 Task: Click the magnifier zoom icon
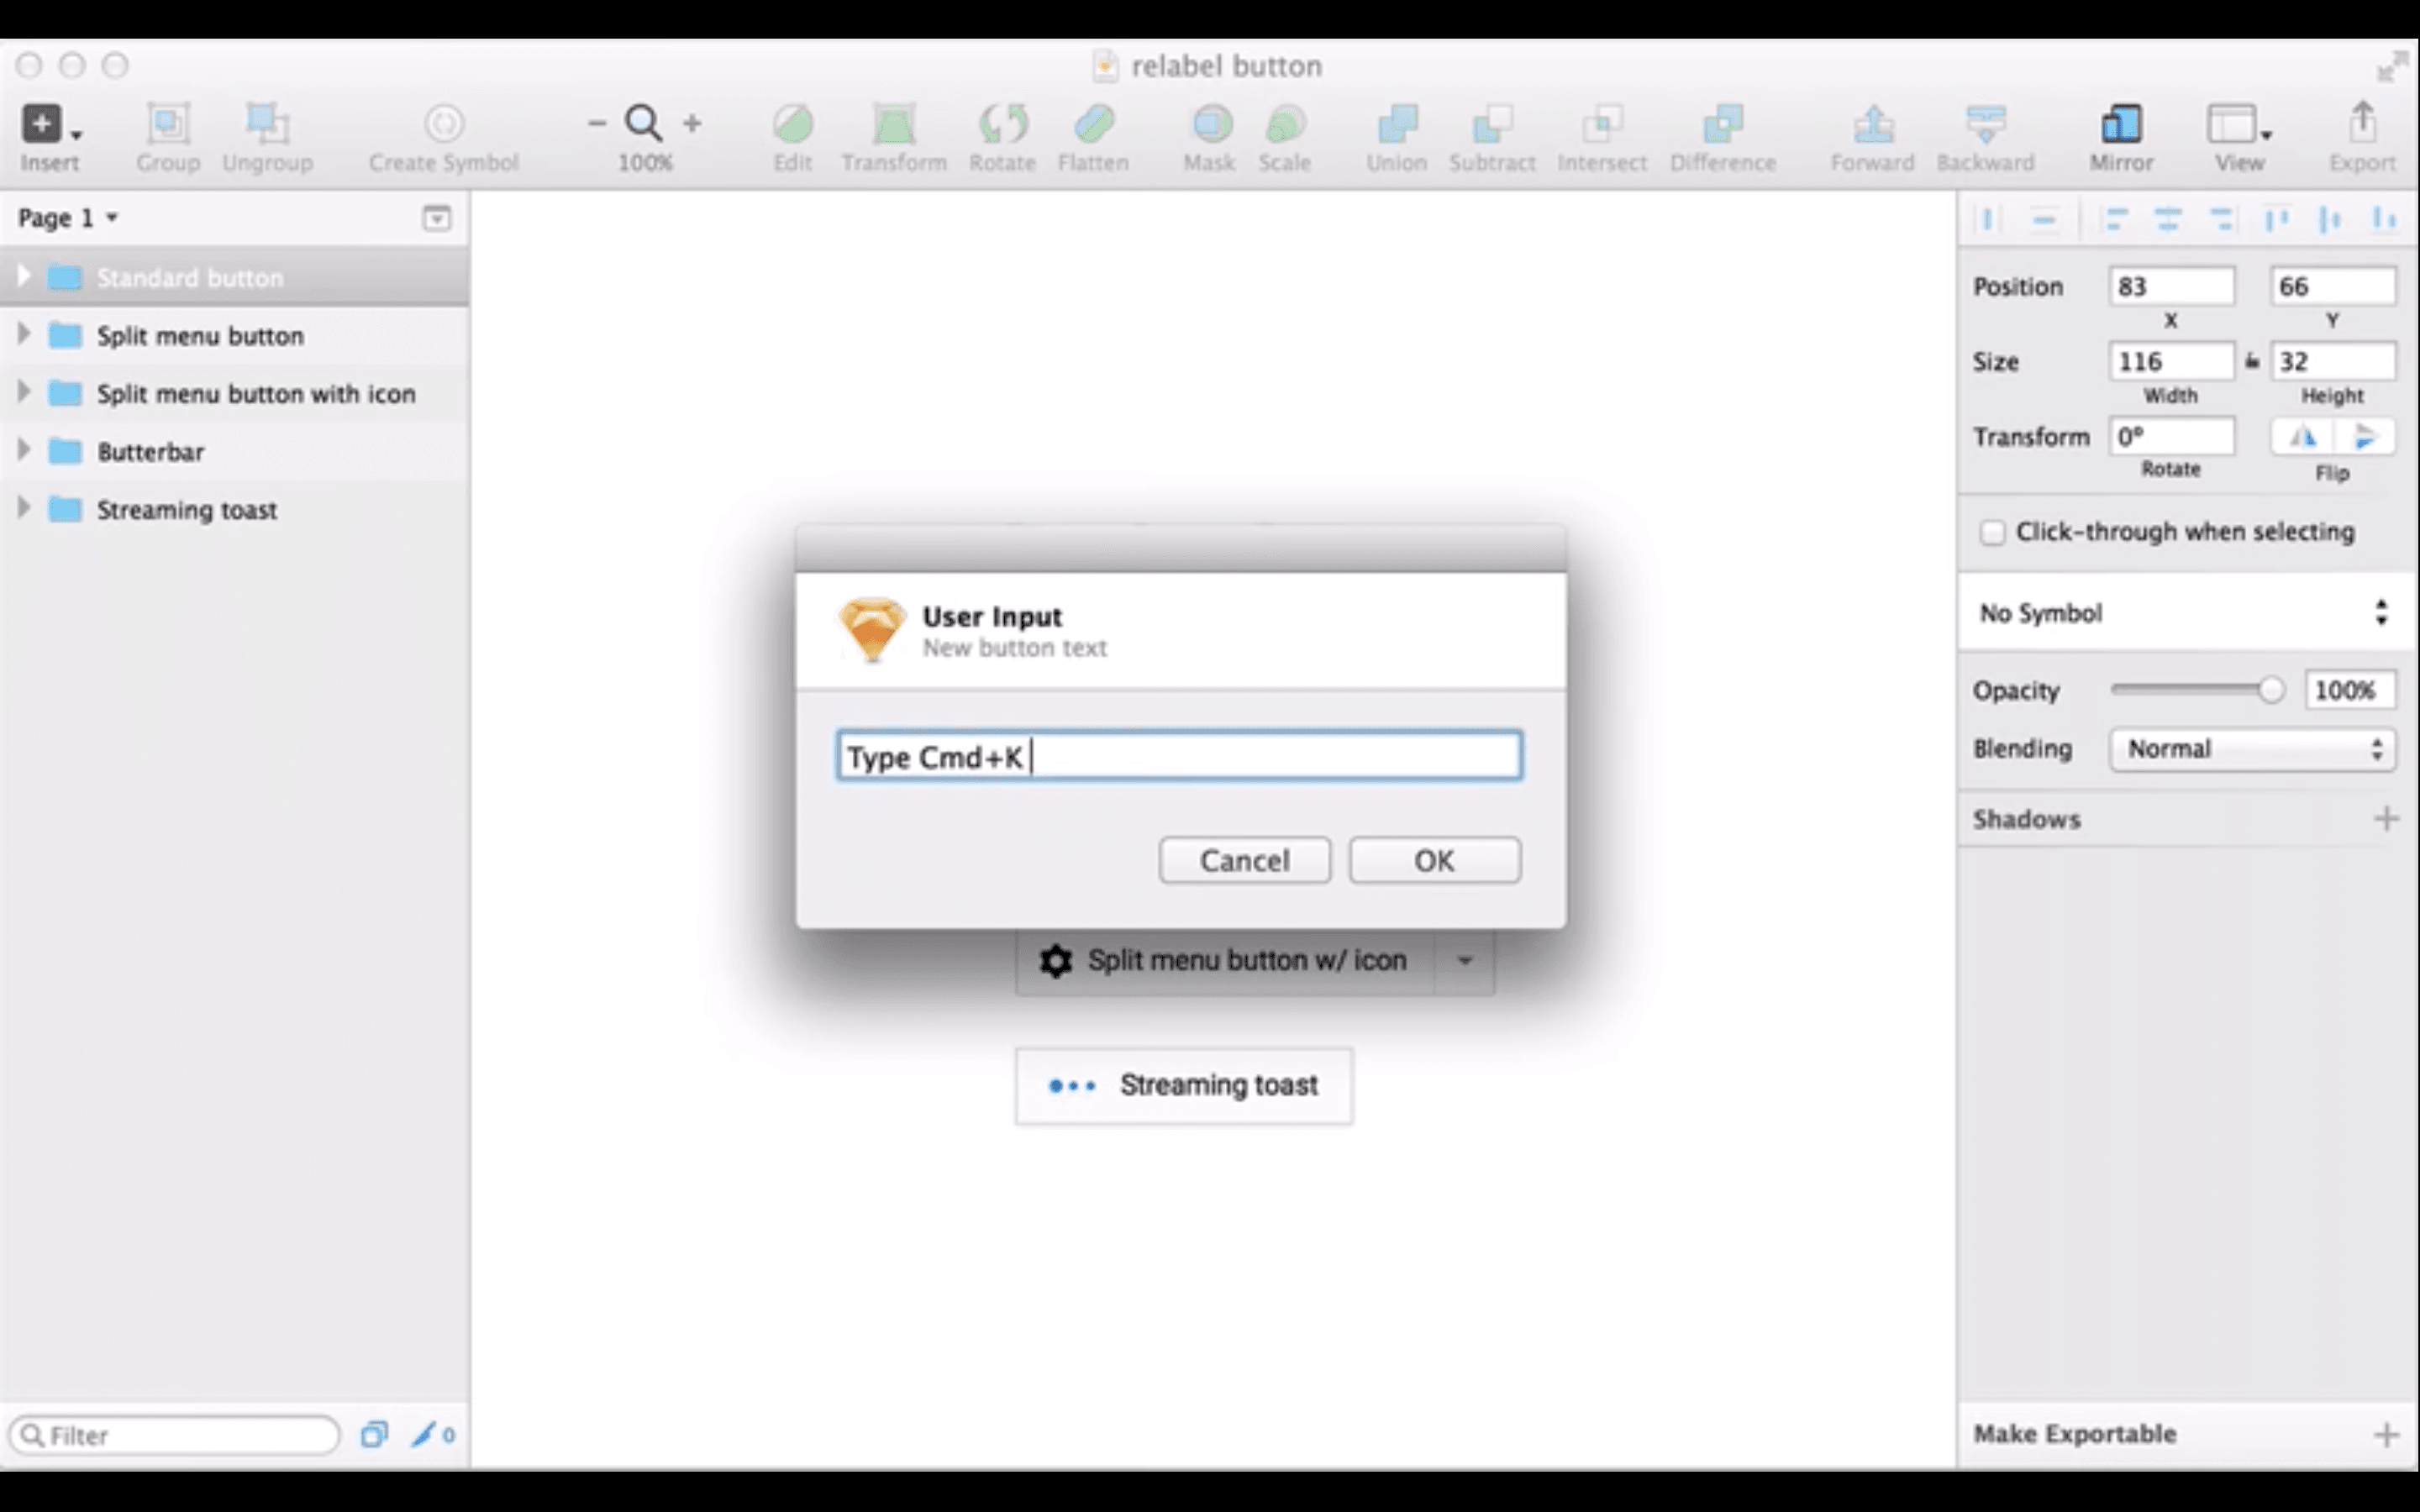pos(643,123)
